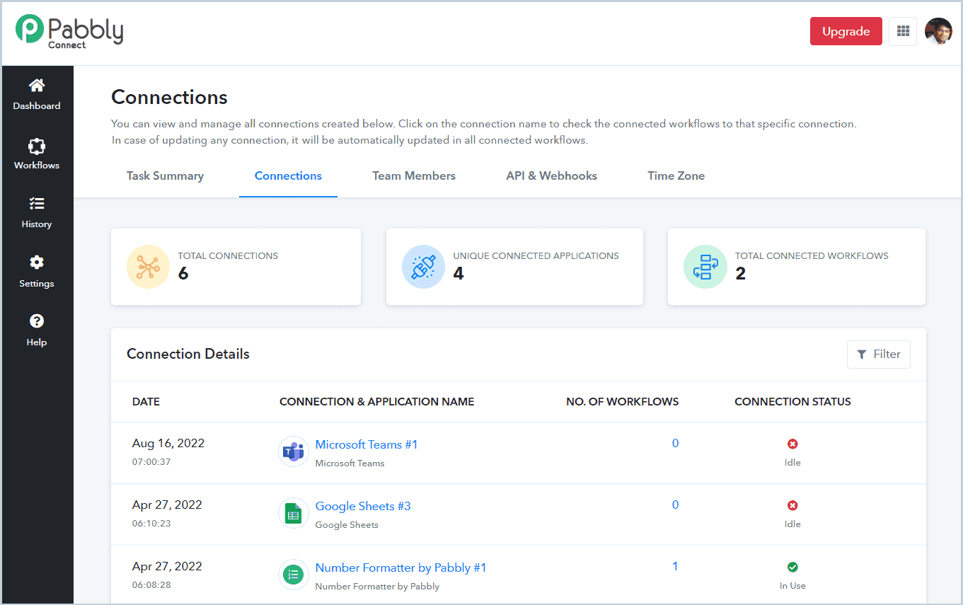Click the NO. OF WORKFLOWS column header
The height and width of the screenshot is (605, 963).
[623, 402]
